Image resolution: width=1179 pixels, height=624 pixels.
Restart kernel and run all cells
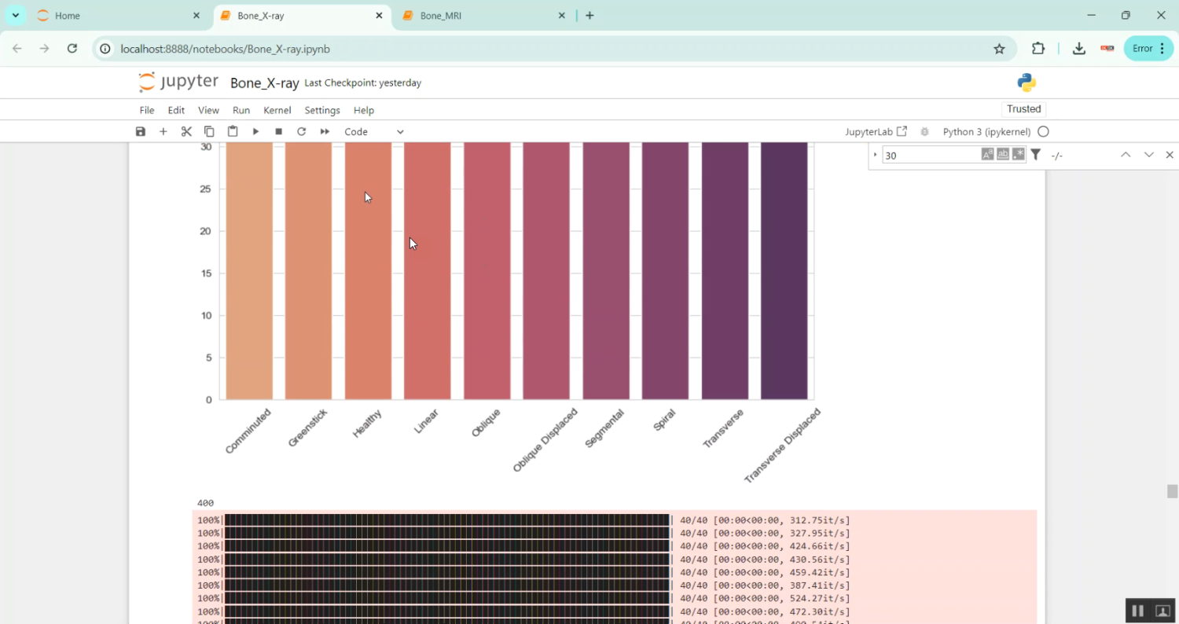(325, 132)
